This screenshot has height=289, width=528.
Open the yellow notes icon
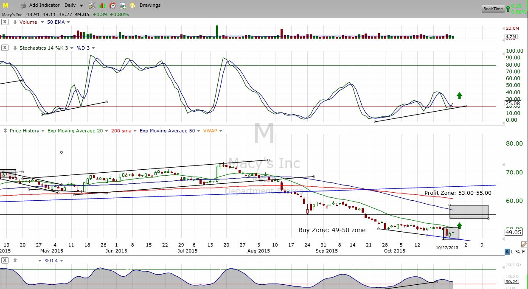coord(133,6)
